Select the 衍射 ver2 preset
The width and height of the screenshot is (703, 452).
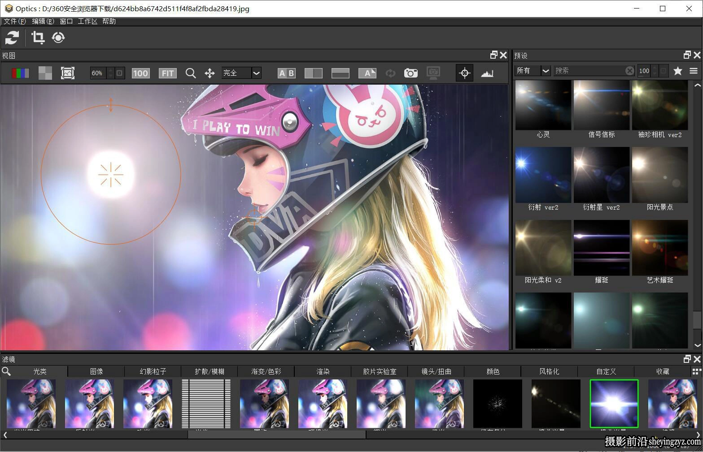coord(543,175)
